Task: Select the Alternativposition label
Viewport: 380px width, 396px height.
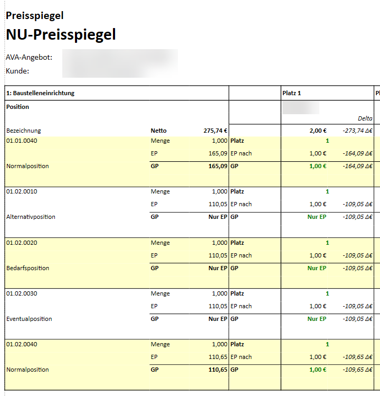Action: tap(31, 217)
